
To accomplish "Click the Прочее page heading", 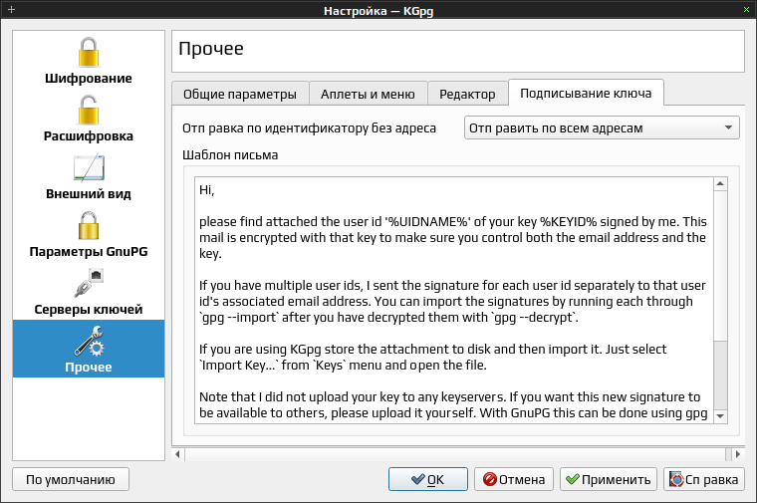I will tap(211, 48).
